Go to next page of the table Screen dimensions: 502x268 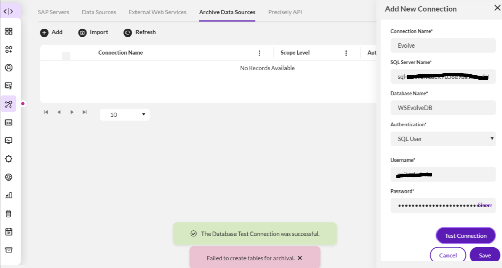point(72,112)
